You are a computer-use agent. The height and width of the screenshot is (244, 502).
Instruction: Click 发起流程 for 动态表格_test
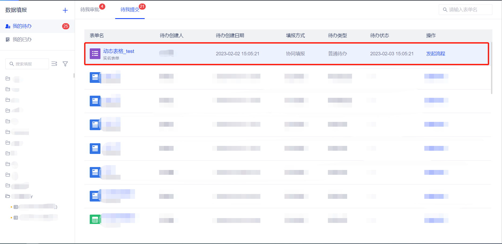tap(436, 54)
